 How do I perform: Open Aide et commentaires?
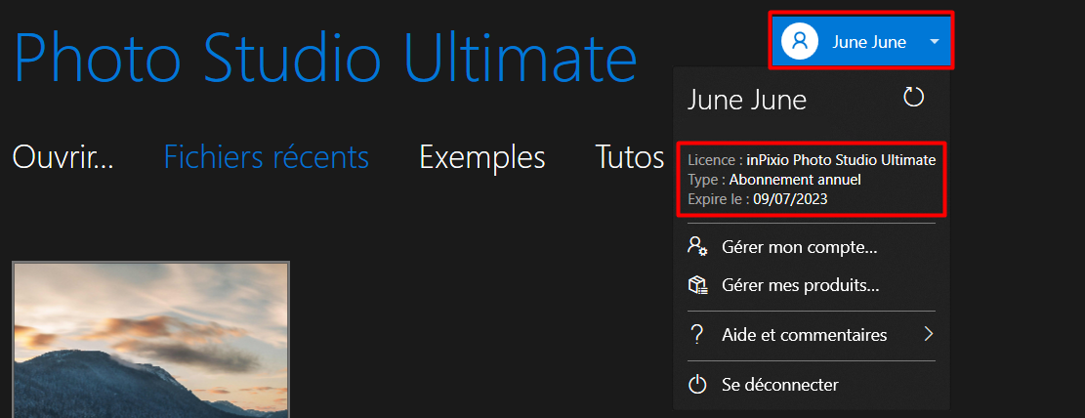click(804, 336)
